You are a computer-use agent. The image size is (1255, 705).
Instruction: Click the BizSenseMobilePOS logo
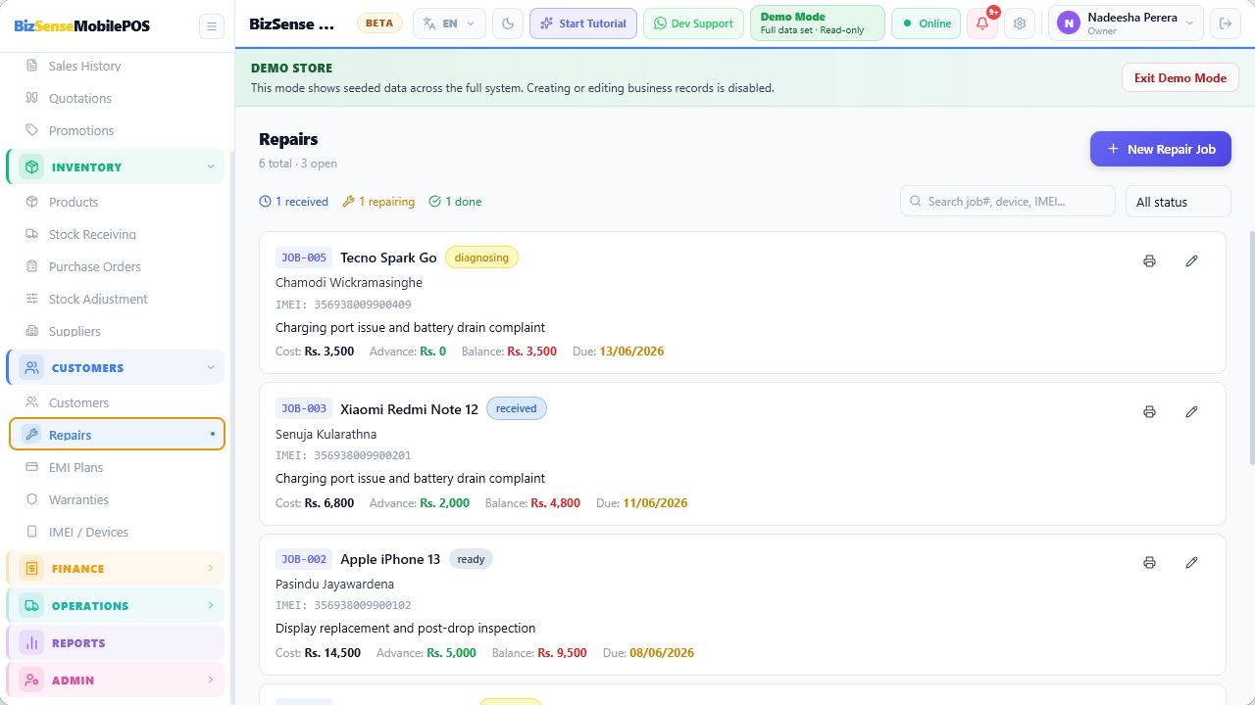pyautogui.click(x=82, y=26)
